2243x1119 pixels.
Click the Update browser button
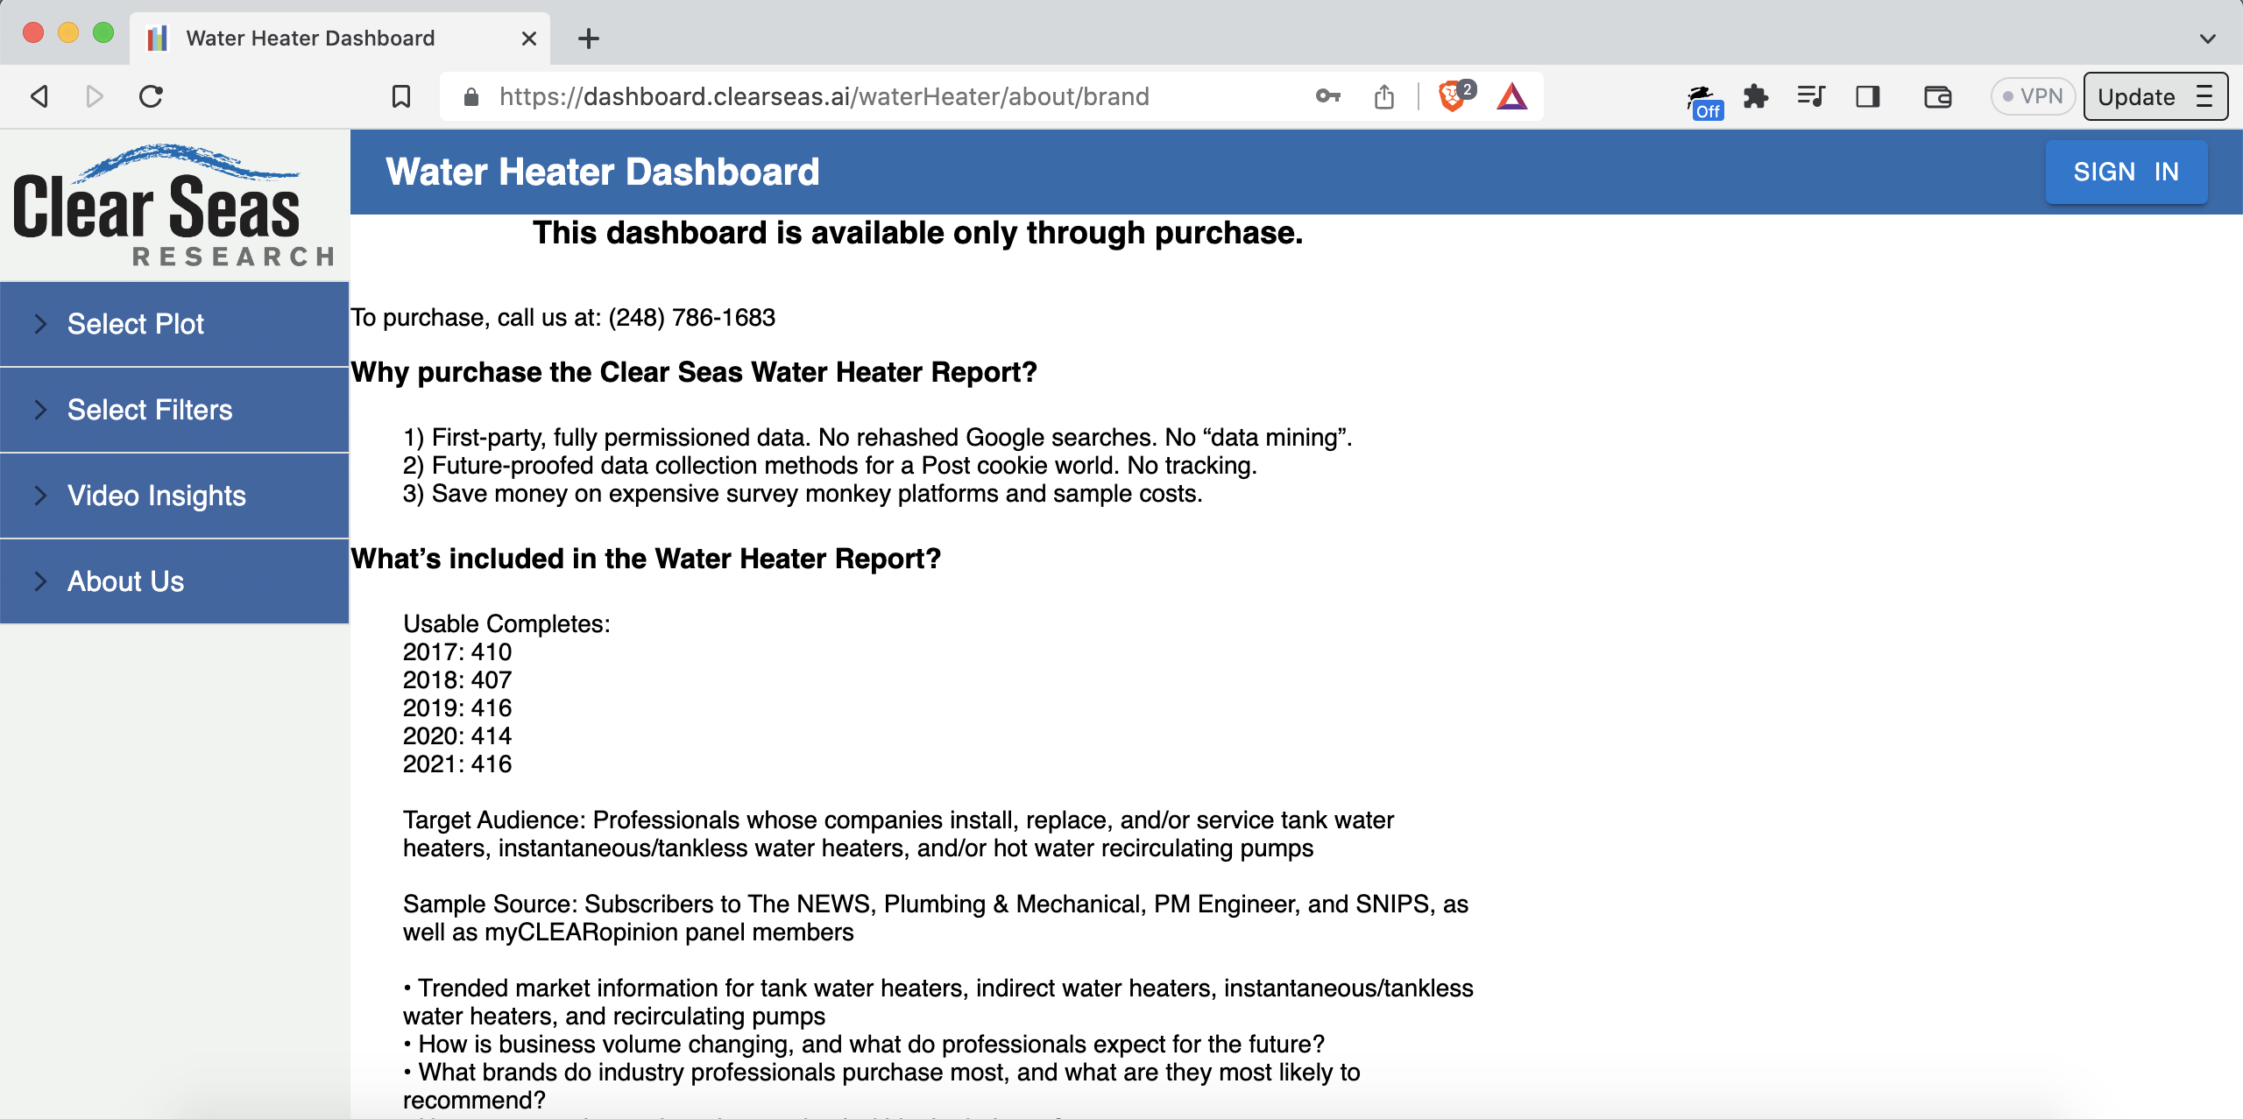(x=2136, y=96)
